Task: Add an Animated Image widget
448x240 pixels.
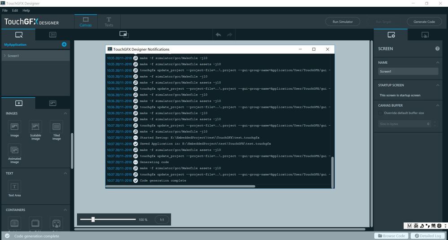Action: [x=14, y=154]
